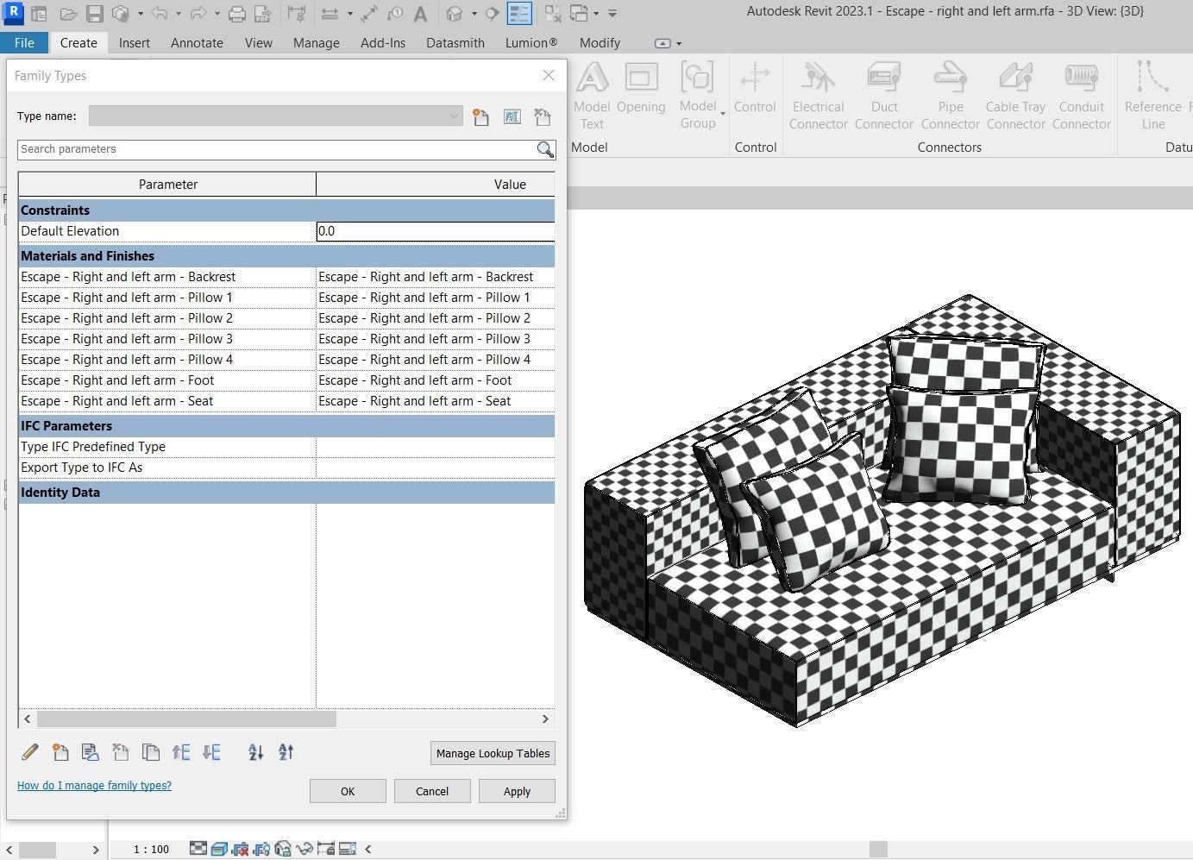This screenshot has width=1193, height=860.
Task: Click the Default Elevation value field
Action: (436, 231)
